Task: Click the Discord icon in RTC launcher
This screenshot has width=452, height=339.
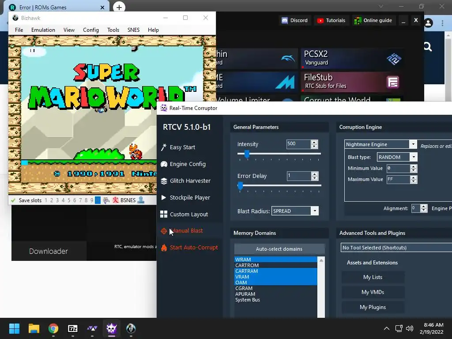Action: coord(285,20)
